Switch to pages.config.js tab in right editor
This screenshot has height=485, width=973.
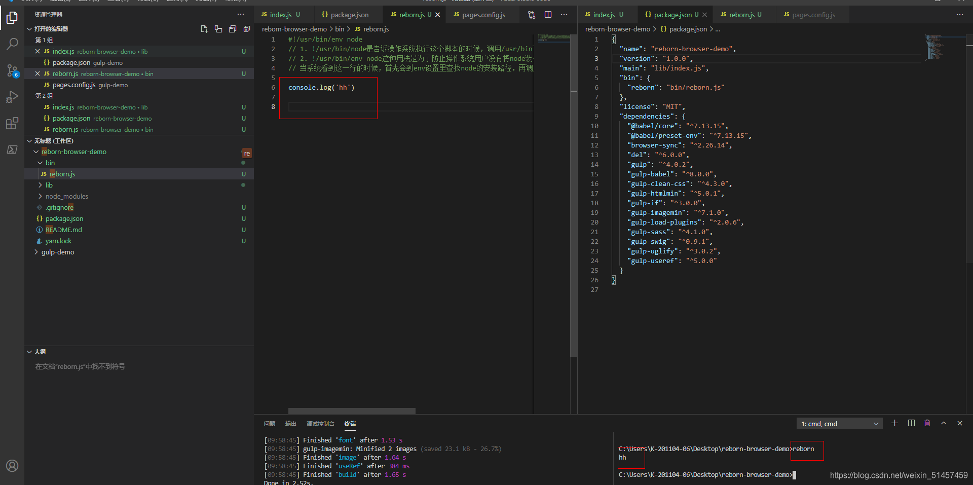(812, 15)
